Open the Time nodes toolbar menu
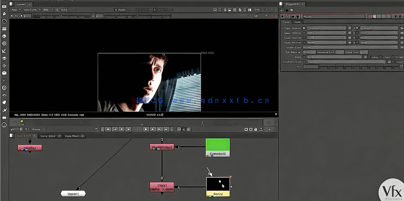 pyautogui.click(x=4, y=21)
